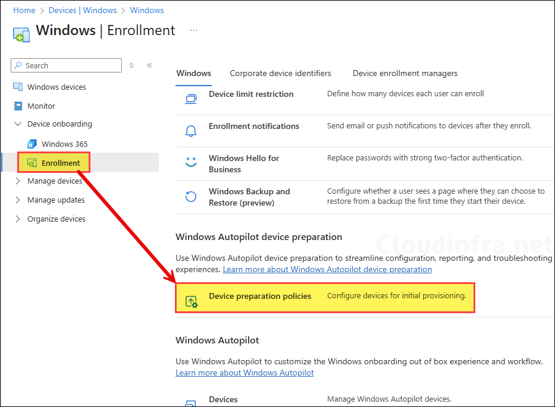The image size is (555, 407).
Task: Click the Device limit restriction icon
Action: click(x=191, y=98)
